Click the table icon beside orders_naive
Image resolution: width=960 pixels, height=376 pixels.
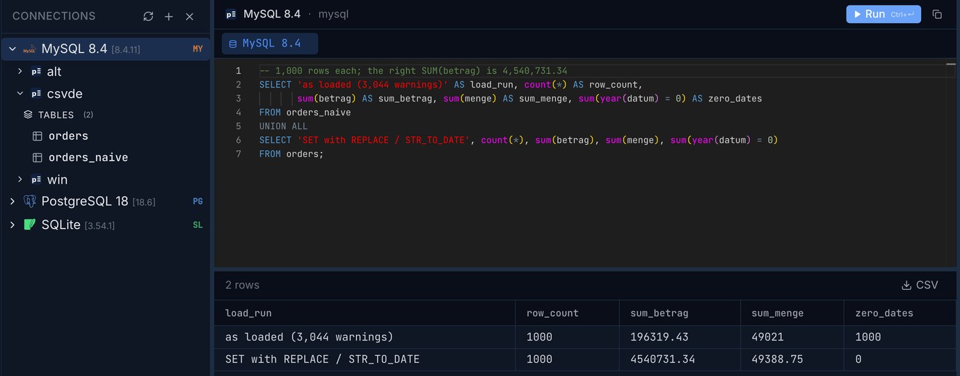click(x=38, y=158)
